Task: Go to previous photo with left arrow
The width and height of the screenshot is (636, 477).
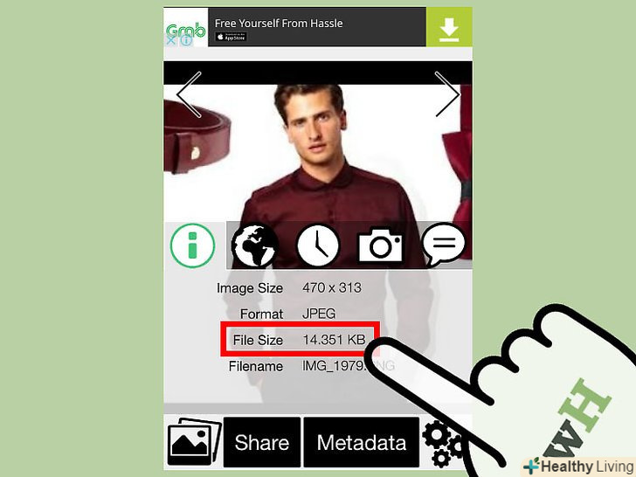Action: tap(189, 94)
